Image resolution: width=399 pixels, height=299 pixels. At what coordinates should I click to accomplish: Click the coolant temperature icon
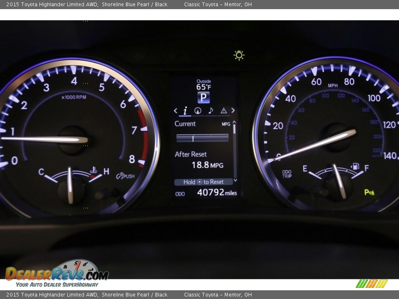click(x=94, y=170)
